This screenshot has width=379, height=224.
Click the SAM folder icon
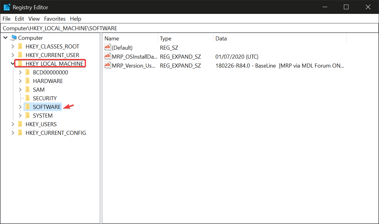click(x=27, y=90)
